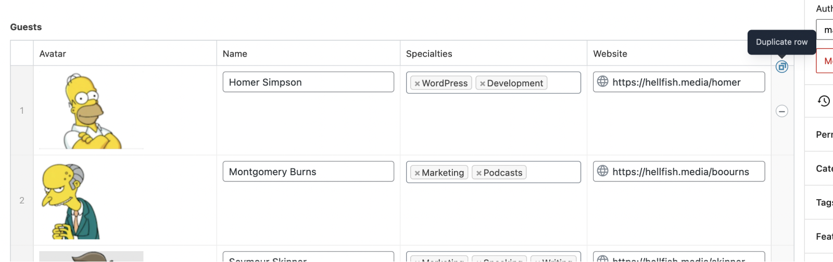Click the revision history clock icon
This screenshot has width=833, height=262.
[x=824, y=101]
